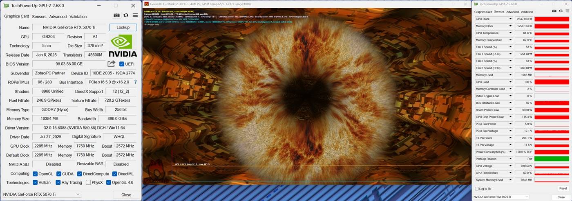Screen dimensions: 572x201
Task: Enable the PhysX checkbox
Action: point(89,183)
